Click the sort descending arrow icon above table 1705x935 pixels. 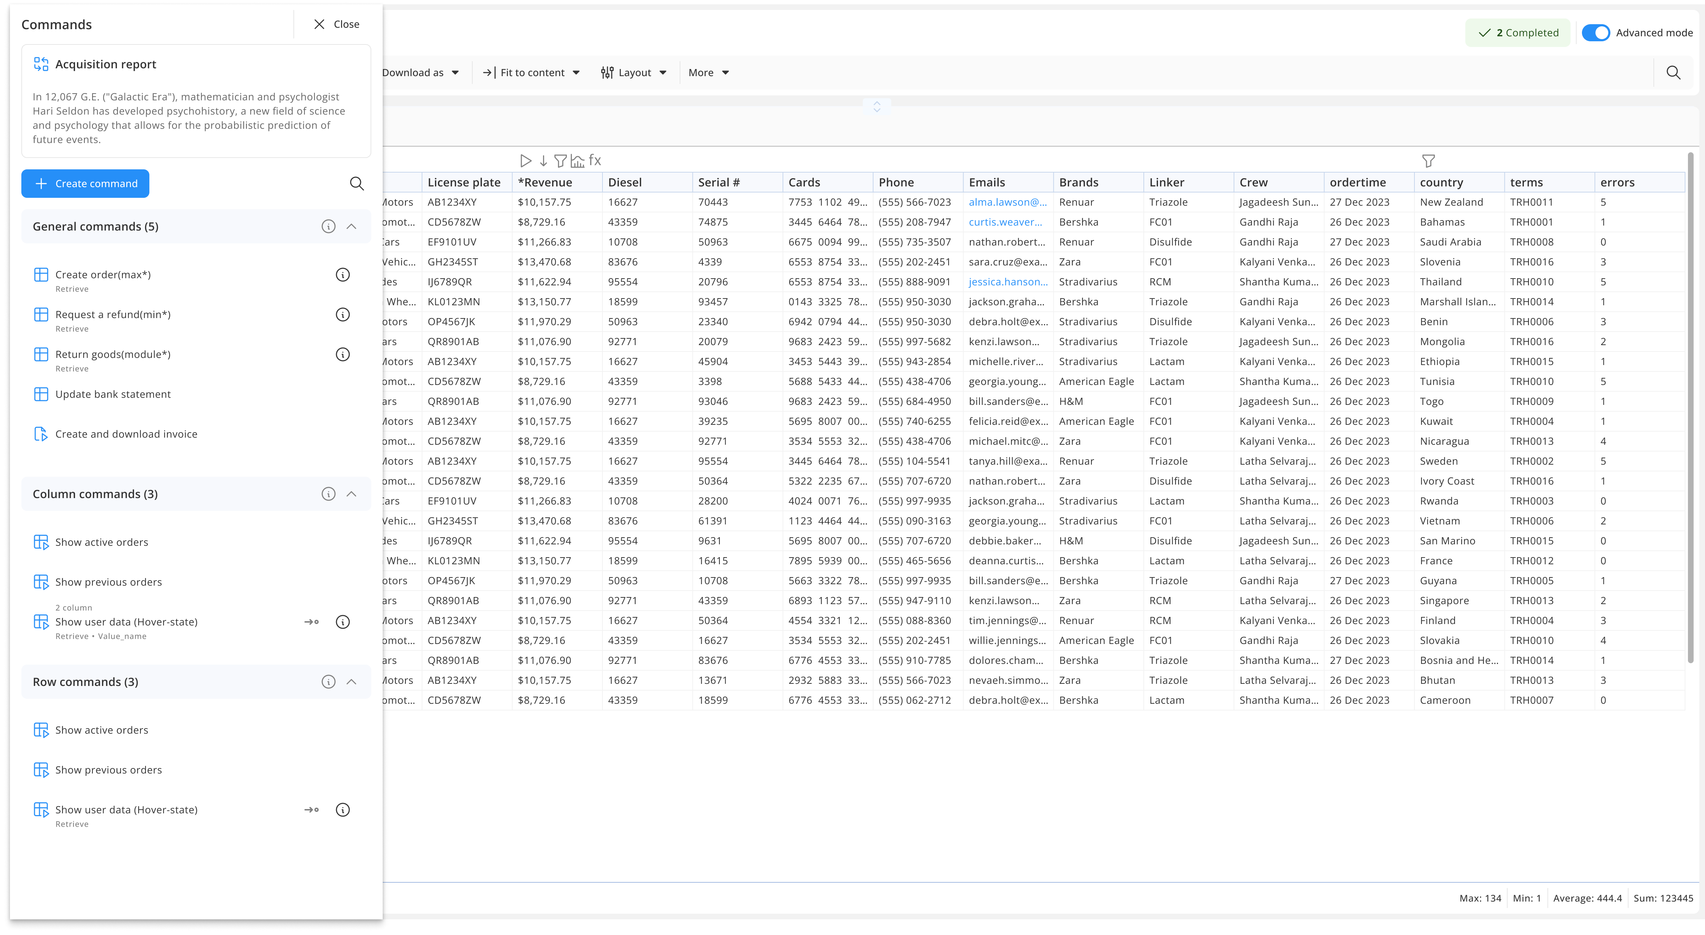coord(543,161)
